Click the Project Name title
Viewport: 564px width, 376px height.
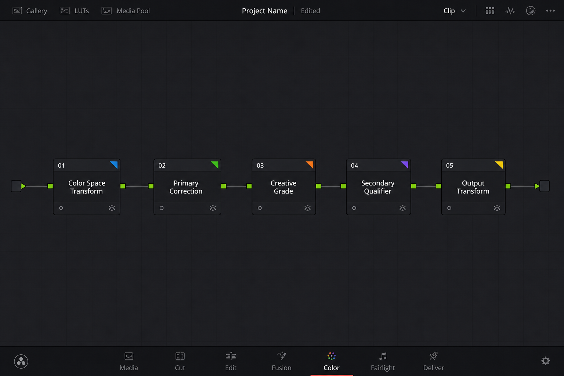pyautogui.click(x=264, y=11)
